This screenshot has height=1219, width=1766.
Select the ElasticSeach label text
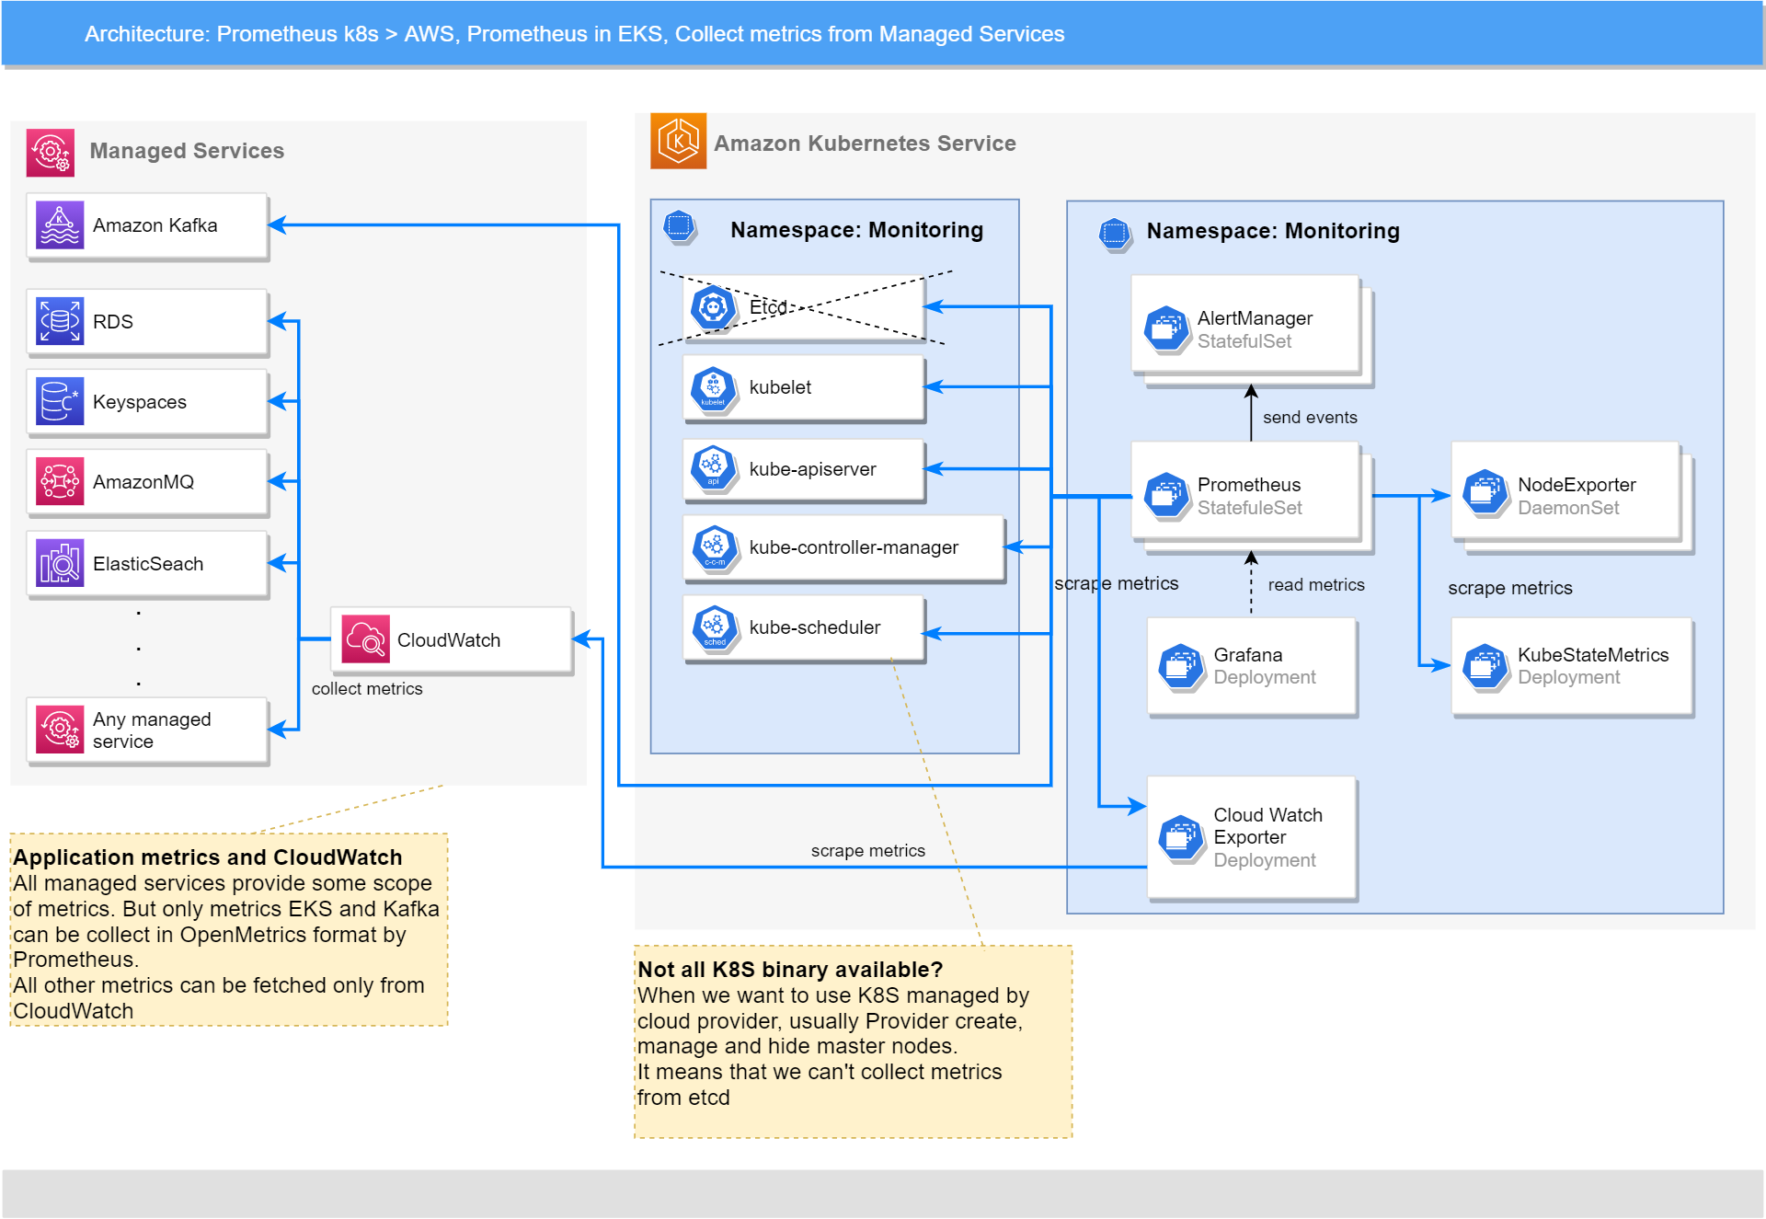click(x=147, y=564)
